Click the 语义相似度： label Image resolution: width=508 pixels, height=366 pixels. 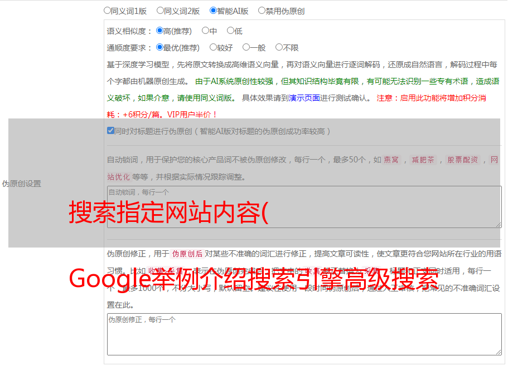click(x=129, y=31)
